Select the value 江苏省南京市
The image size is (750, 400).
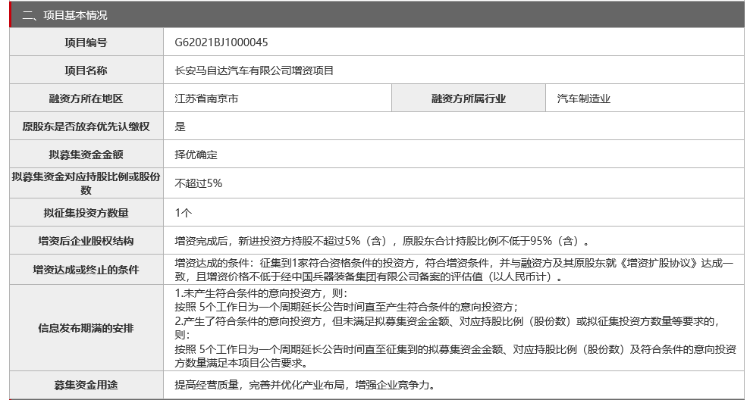pos(206,98)
